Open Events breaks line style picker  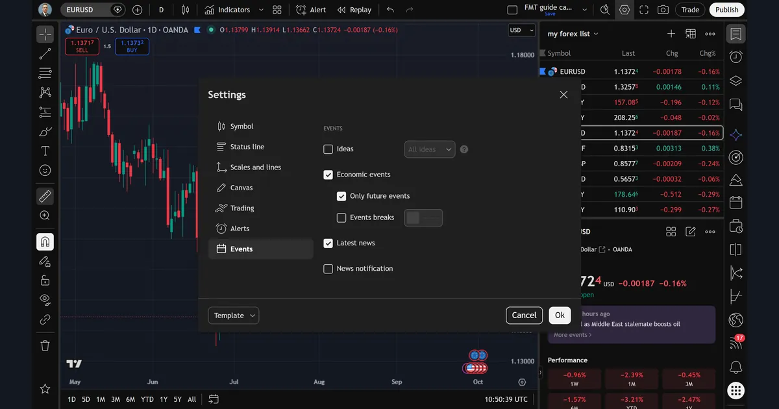[423, 217]
